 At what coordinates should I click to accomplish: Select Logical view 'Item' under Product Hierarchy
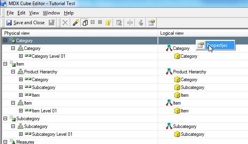[x=184, y=95]
